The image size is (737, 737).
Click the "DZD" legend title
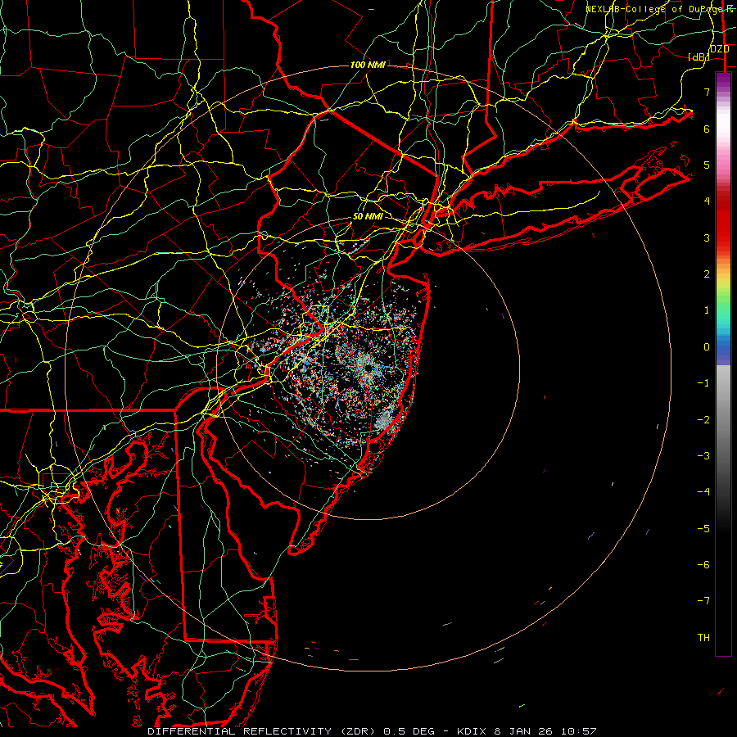click(720, 49)
